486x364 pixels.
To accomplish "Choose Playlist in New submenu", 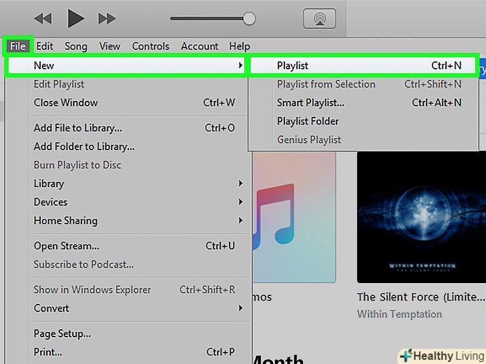I will pos(362,65).
